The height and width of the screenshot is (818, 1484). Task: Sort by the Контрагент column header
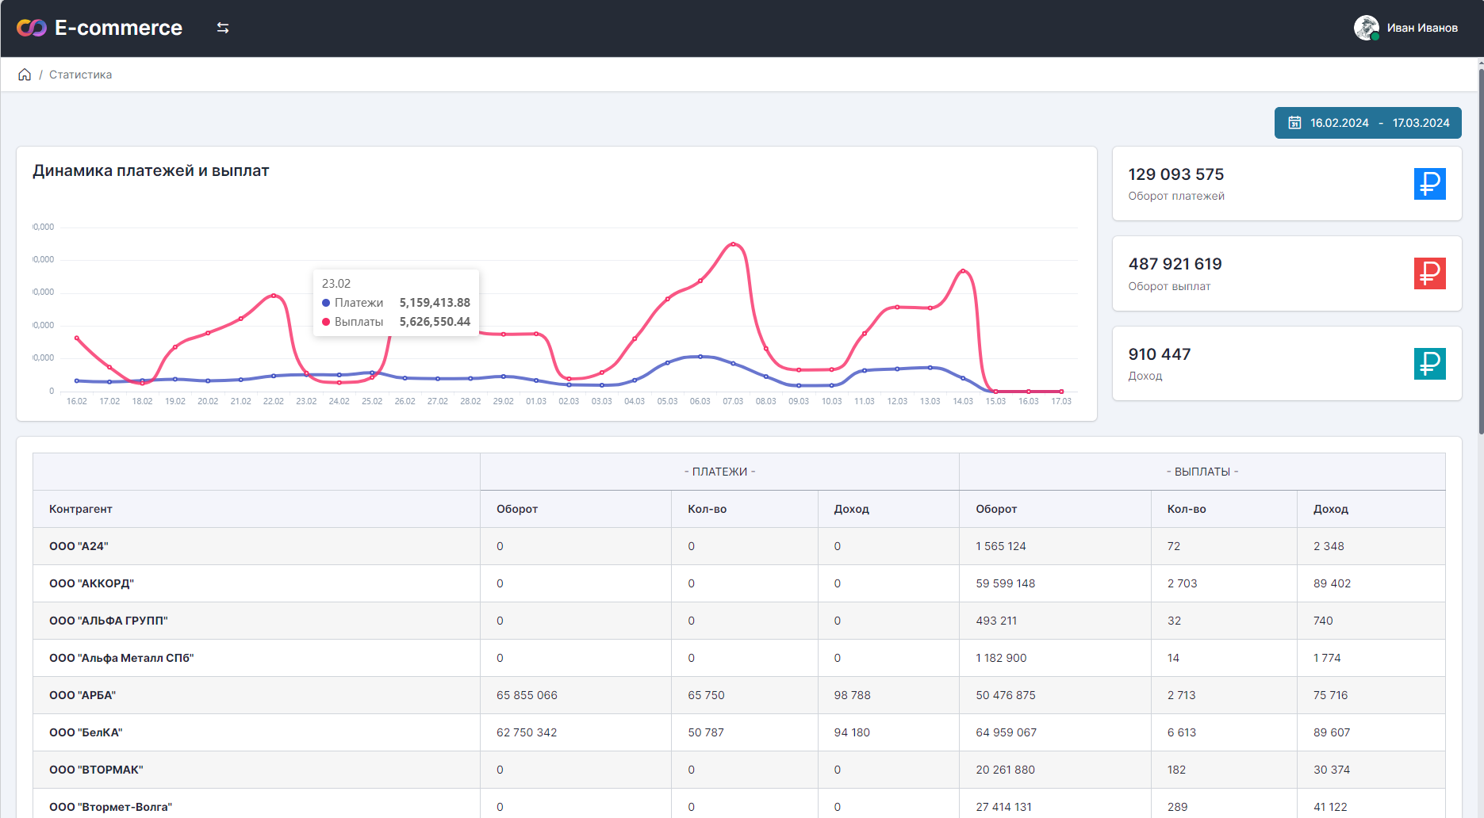pyautogui.click(x=81, y=509)
